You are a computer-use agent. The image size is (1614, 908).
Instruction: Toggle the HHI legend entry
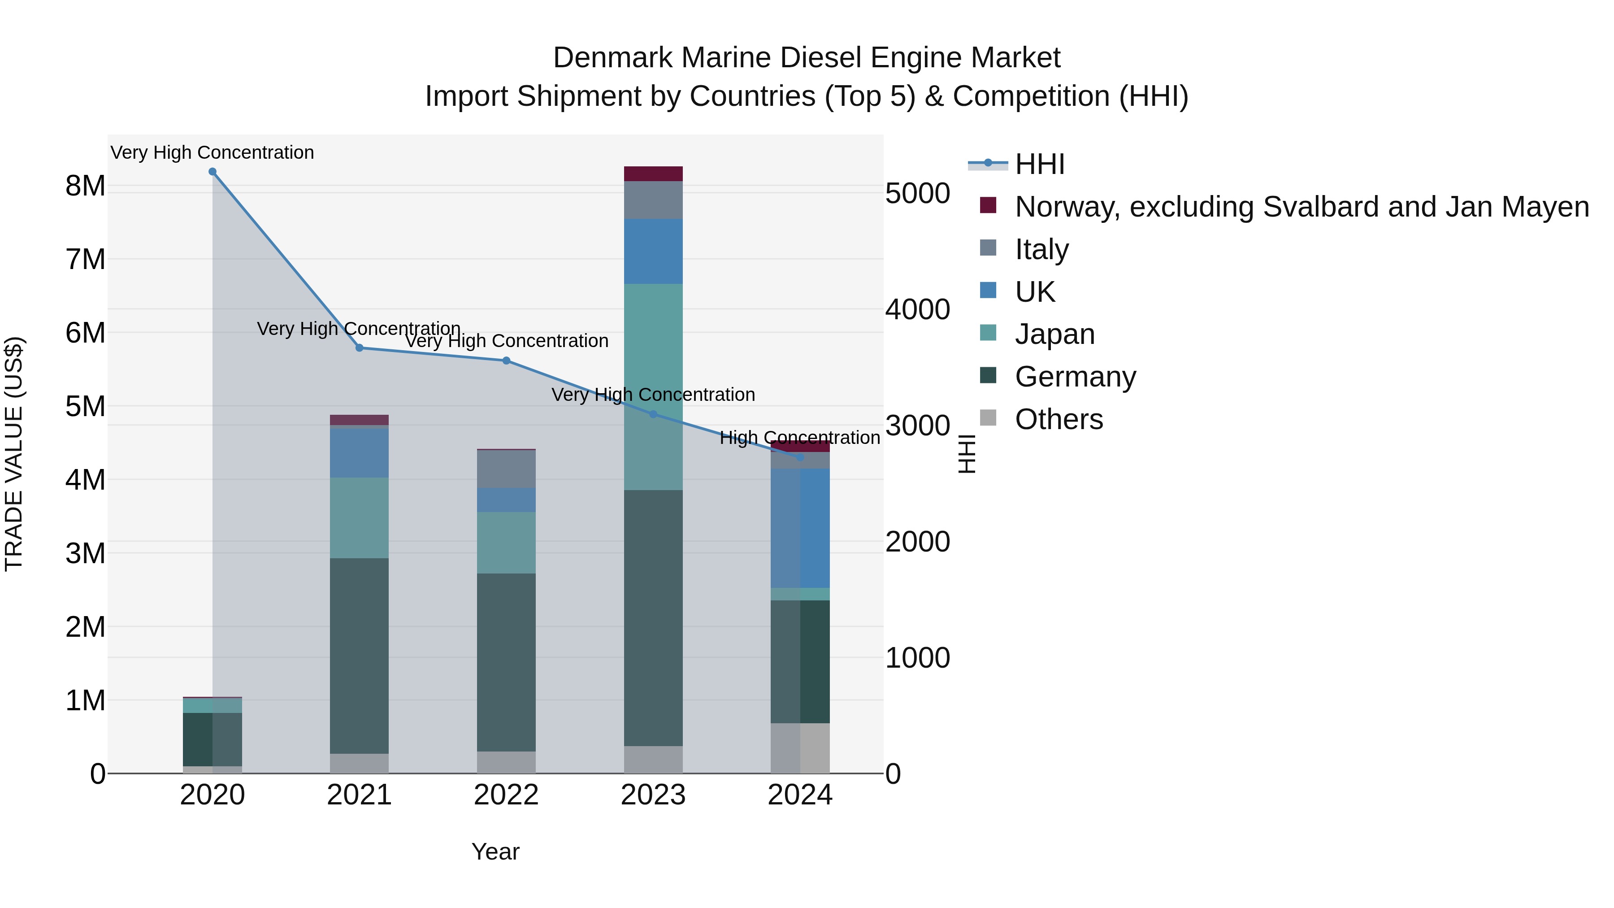[x=1016, y=164]
